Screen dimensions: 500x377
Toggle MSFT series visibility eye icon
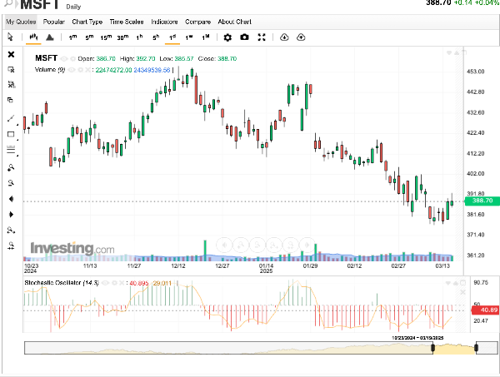(64, 58)
